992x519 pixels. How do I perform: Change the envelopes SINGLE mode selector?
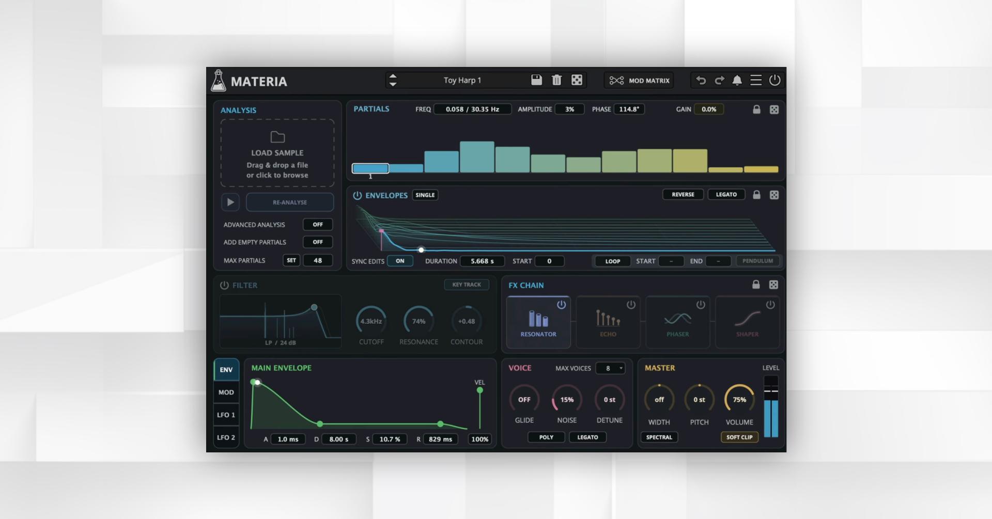pos(425,195)
